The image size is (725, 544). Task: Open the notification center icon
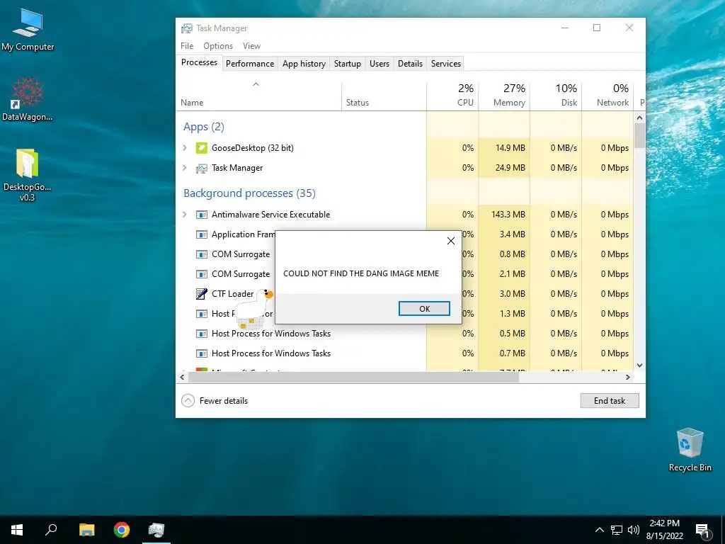tap(703, 530)
